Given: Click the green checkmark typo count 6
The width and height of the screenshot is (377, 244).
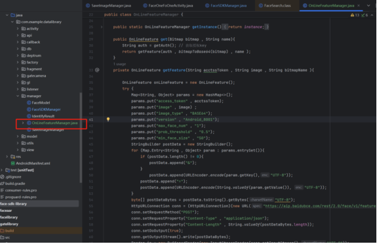Looking at the screenshot, I should 365,15.
